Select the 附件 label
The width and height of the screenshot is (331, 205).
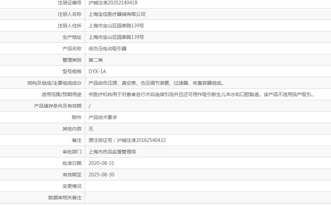[x=77, y=117]
